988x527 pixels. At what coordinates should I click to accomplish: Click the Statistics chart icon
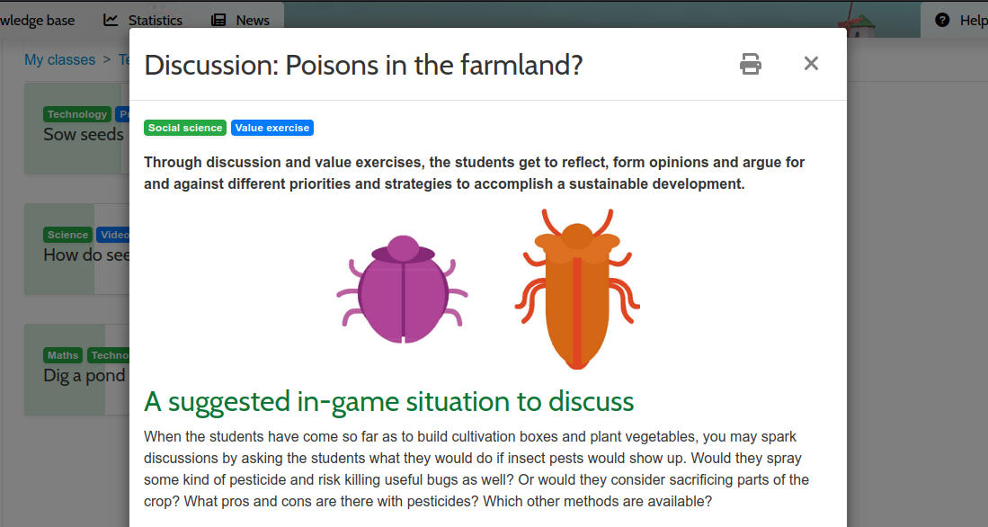tap(111, 20)
